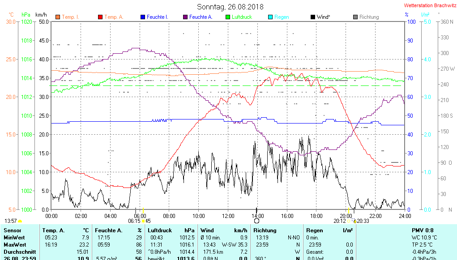Click the 06:15 sunrise time marker

[134, 221]
